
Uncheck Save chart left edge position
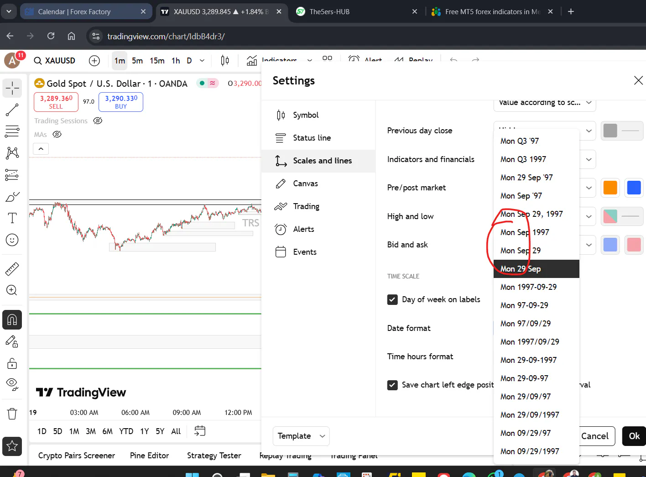point(392,385)
